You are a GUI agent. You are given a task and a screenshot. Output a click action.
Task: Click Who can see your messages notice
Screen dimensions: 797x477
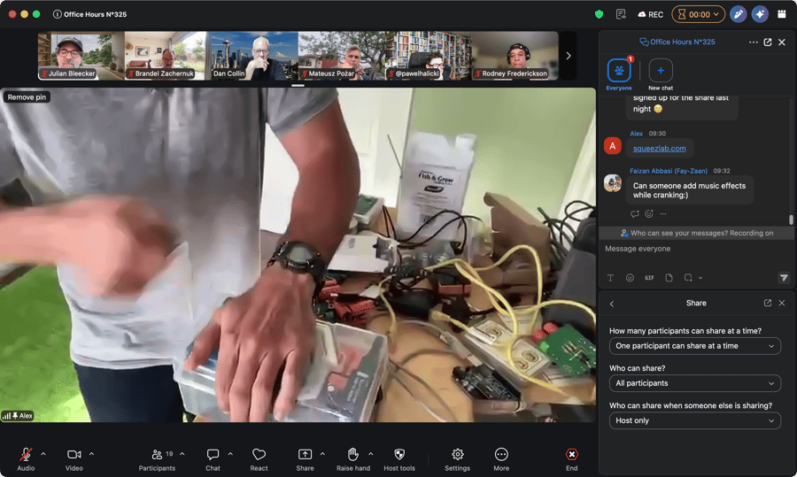pyautogui.click(x=696, y=233)
